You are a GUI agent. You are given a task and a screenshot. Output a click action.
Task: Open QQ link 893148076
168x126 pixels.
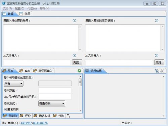tap(40, 123)
